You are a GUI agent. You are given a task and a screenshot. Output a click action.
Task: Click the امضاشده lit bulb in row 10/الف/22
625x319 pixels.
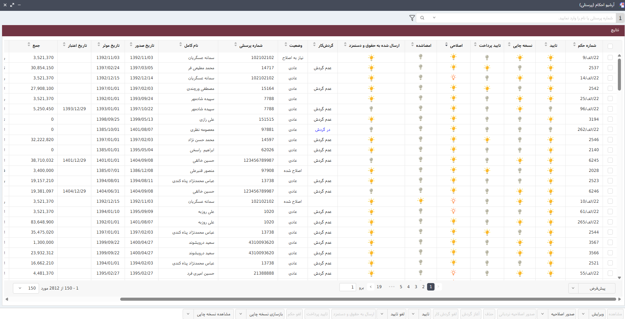421,201
